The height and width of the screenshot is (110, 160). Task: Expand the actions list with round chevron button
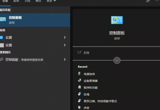(117, 60)
